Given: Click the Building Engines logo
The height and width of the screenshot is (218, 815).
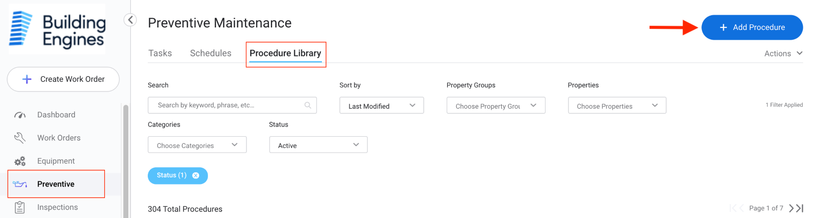Looking at the screenshot, I should click(x=57, y=29).
